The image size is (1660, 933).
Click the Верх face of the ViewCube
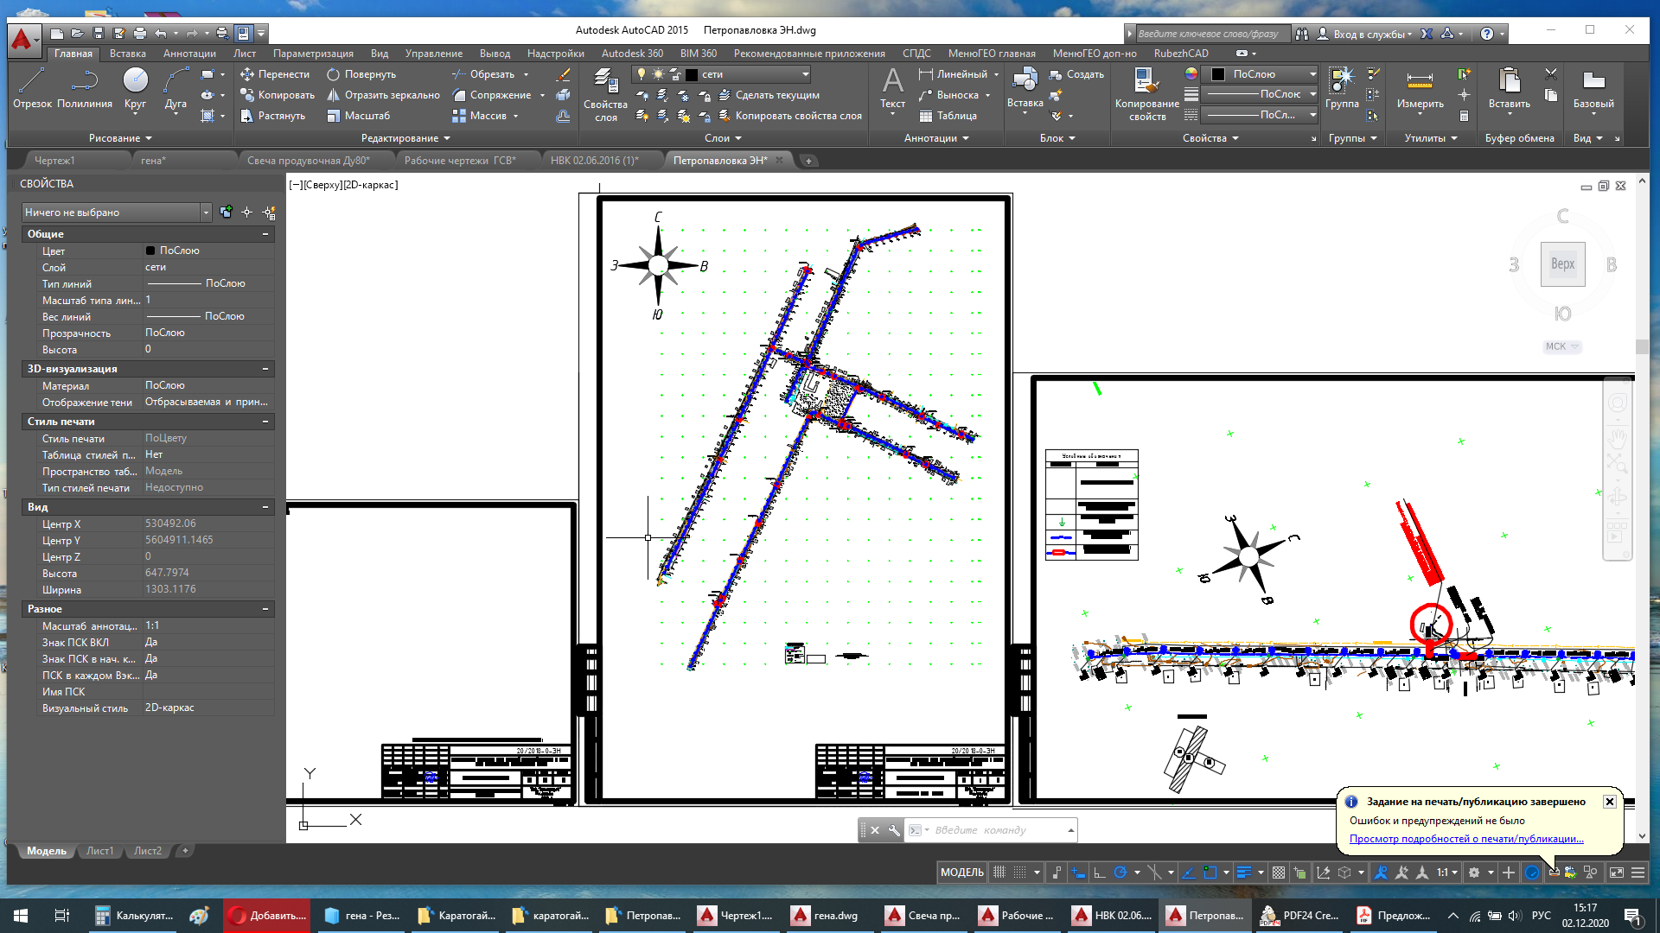[1562, 264]
